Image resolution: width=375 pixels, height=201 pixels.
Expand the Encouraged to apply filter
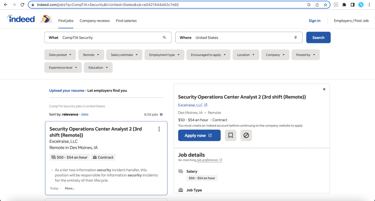208,55
